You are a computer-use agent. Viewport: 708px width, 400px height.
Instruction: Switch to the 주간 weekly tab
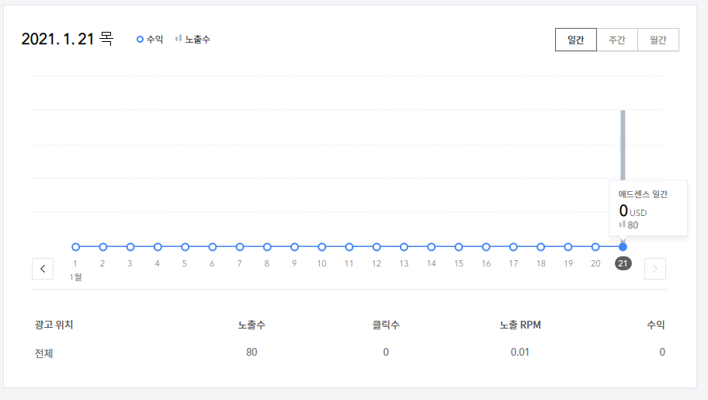pos(617,40)
